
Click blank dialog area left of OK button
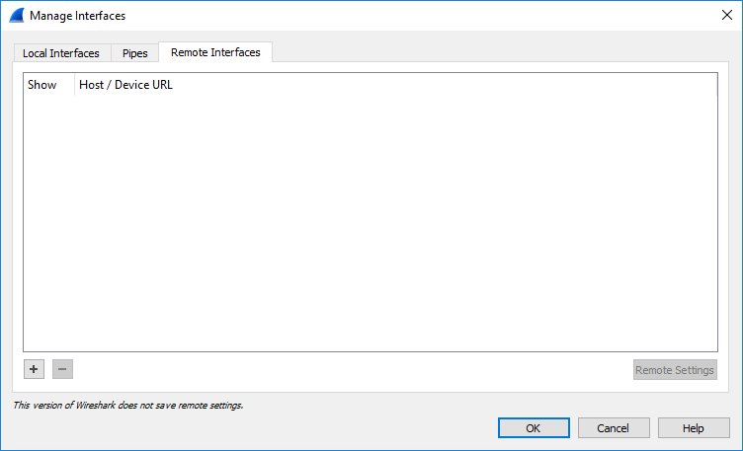coord(296,428)
